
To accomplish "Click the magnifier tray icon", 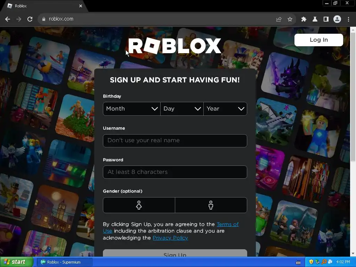I will (324, 262).
